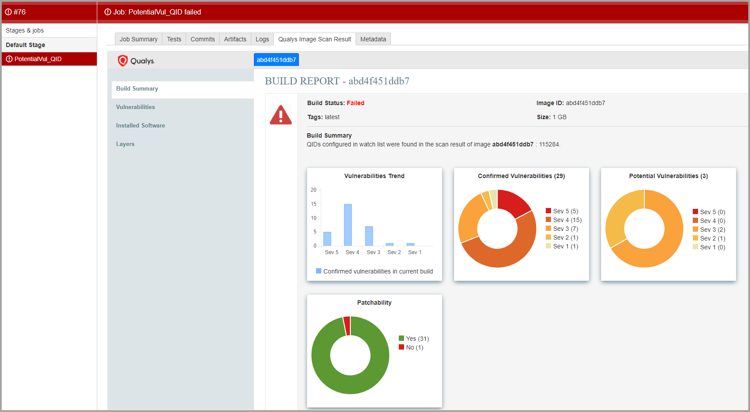The width and height of the screenshot is (750, 412).
Task: Click the Qualys logo
Action: (x=136, y=61)
